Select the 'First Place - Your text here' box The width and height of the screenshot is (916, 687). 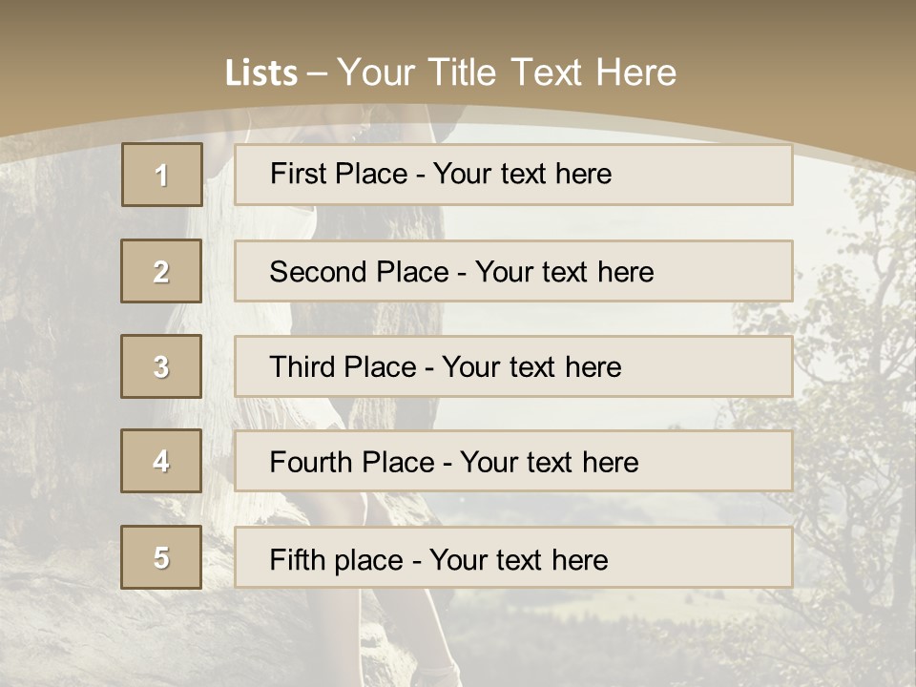pos(513,175)
